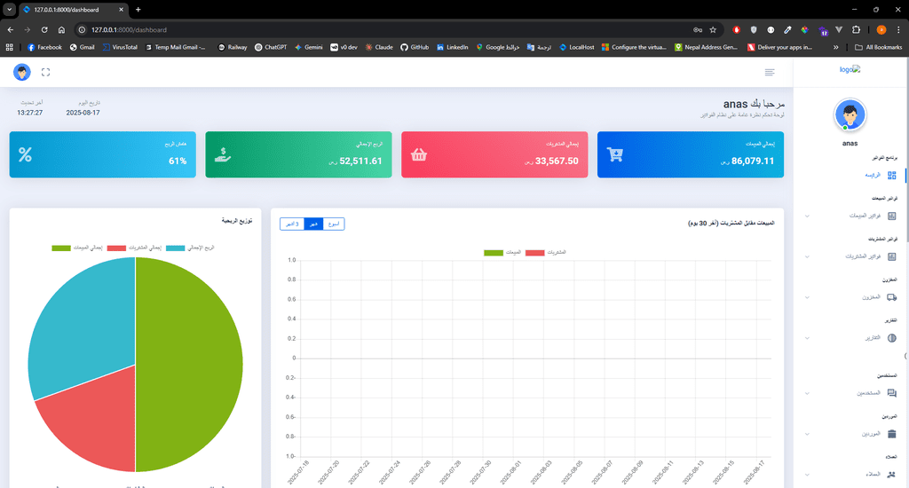Select the 3 أشهر chart range
The image size is (909, 488).
coord(291,224)
